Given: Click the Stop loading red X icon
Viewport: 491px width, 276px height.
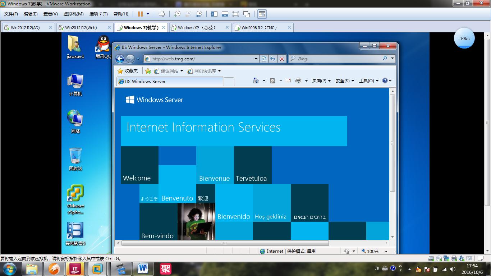Looking at the screenshot, I should click(282, 59).
